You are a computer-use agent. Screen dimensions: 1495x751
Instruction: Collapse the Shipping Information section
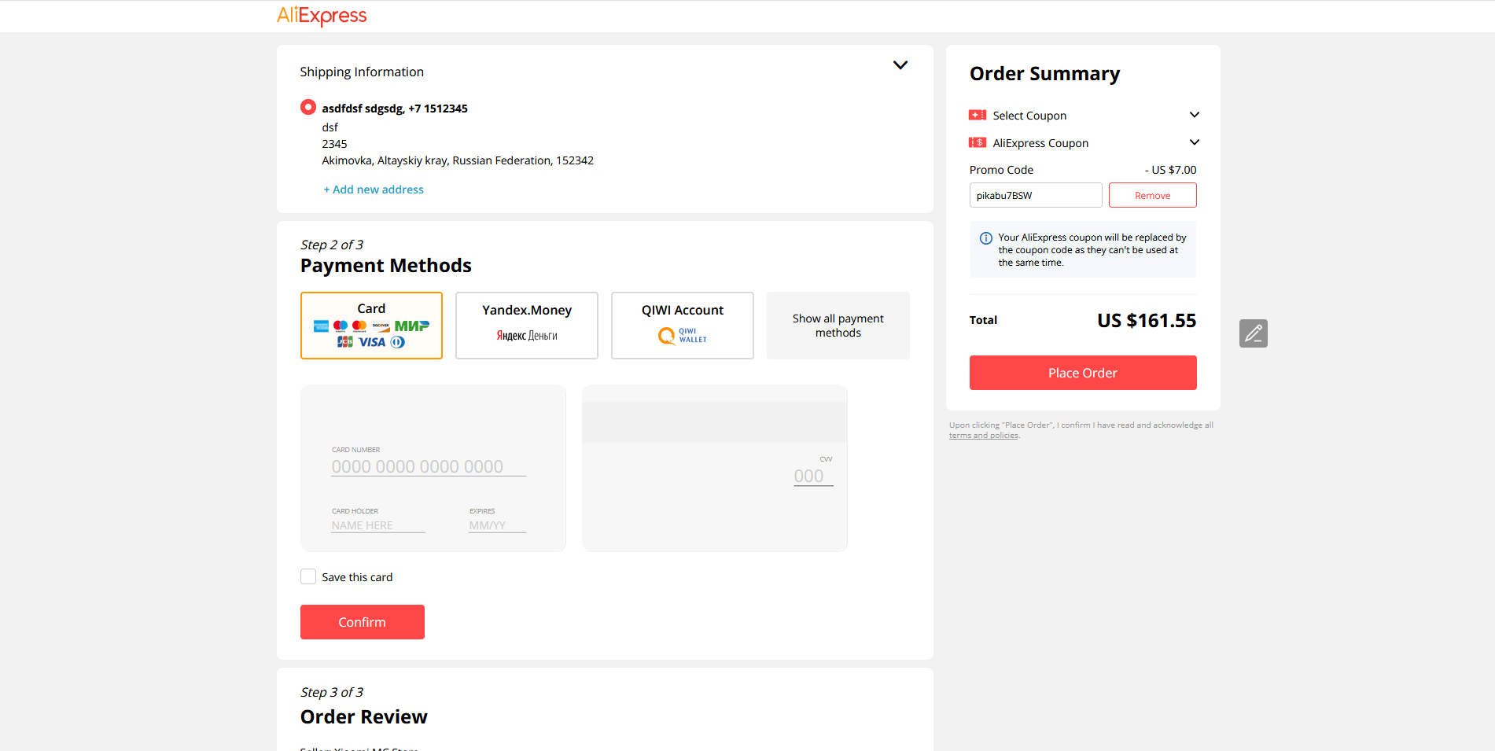pyautogui.click(x=900, y=65)
